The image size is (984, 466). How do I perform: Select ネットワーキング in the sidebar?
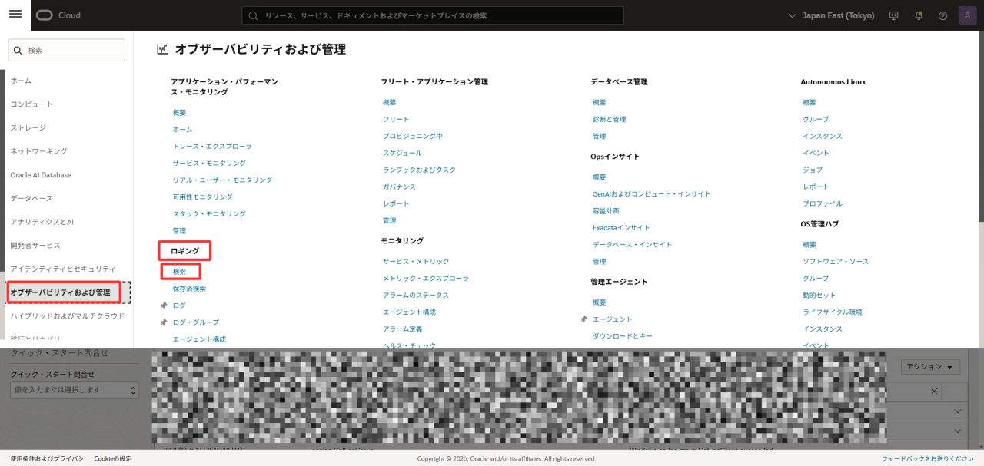coord(38,151)
